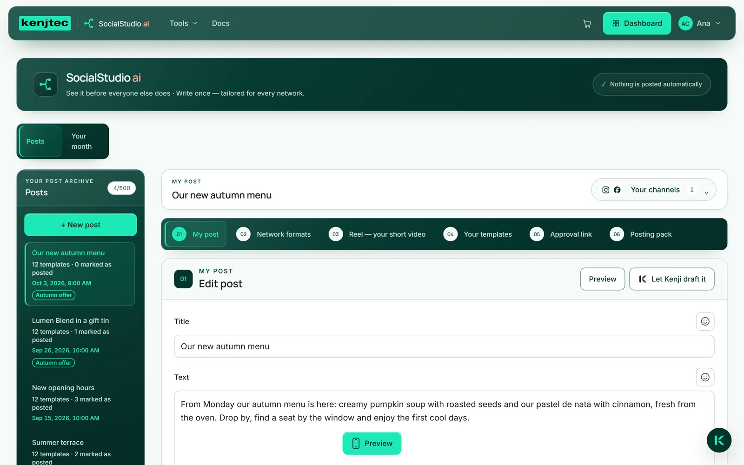Open the emoji picker for Title
744x465 pixels.
pyautogui.click(x=705, y=321)
